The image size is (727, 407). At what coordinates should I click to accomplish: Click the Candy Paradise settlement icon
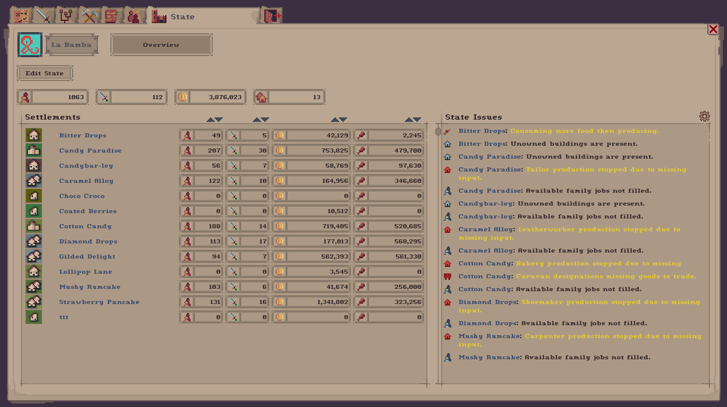(33, 150)
